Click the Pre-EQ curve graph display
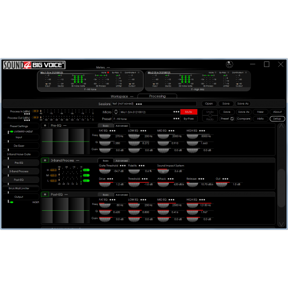 (66, 142)
